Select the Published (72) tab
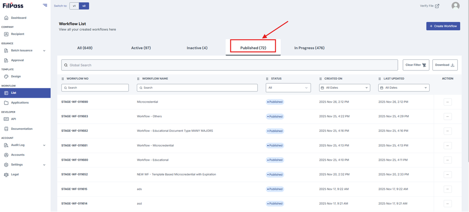Image resolution: width=469 pixels, height=212 pixels. [253, 48]
